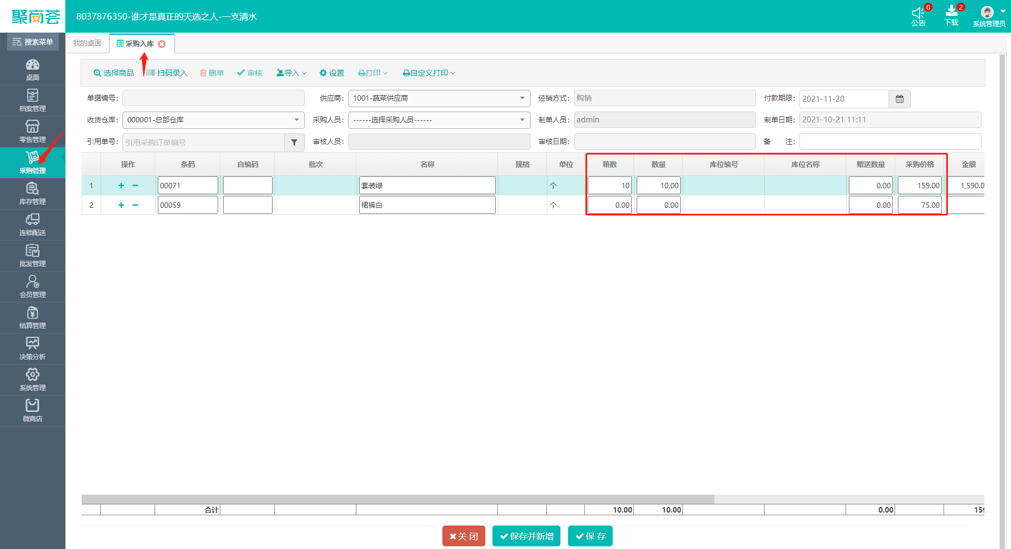Open 连锁配送 in the sidebar
The image size is (1011, 549).
tap(33, 225)
